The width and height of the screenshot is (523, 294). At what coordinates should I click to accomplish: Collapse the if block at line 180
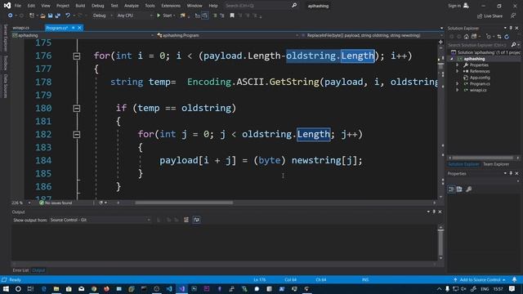[x=76, y=109]
